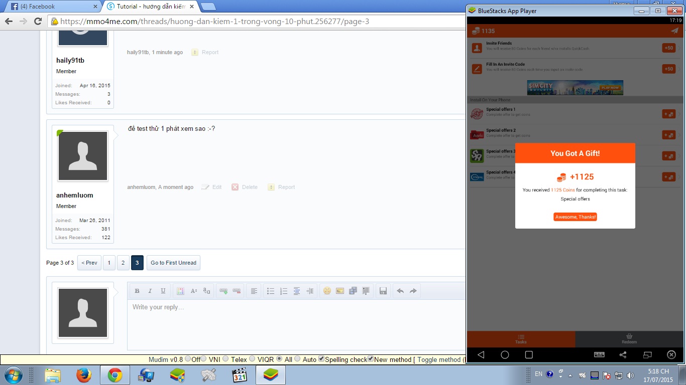Click the insert media icon in editor
686x385 pixels.
point(353,291)
